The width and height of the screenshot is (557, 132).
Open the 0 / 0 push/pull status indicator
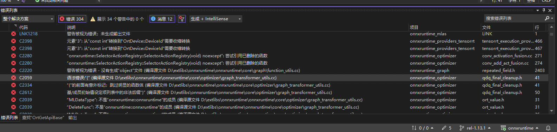pyautogui.click(x=423, y=128)
